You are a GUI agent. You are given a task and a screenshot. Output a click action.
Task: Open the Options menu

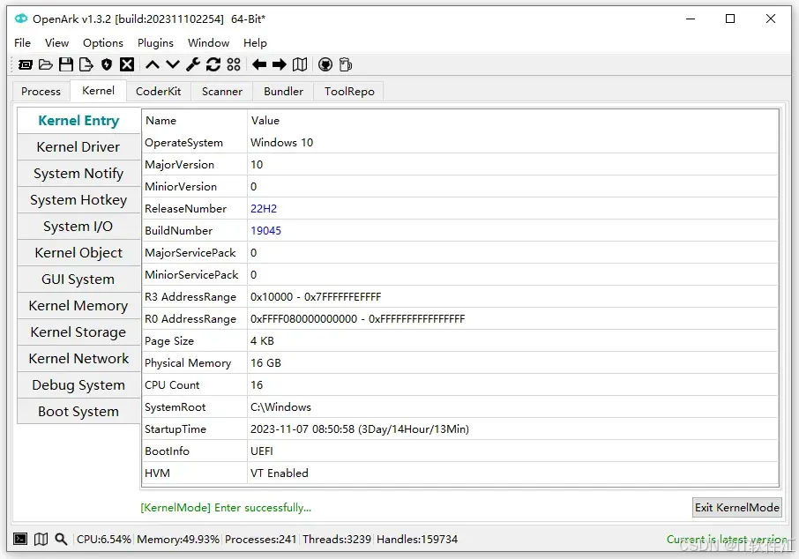(103, 43)
